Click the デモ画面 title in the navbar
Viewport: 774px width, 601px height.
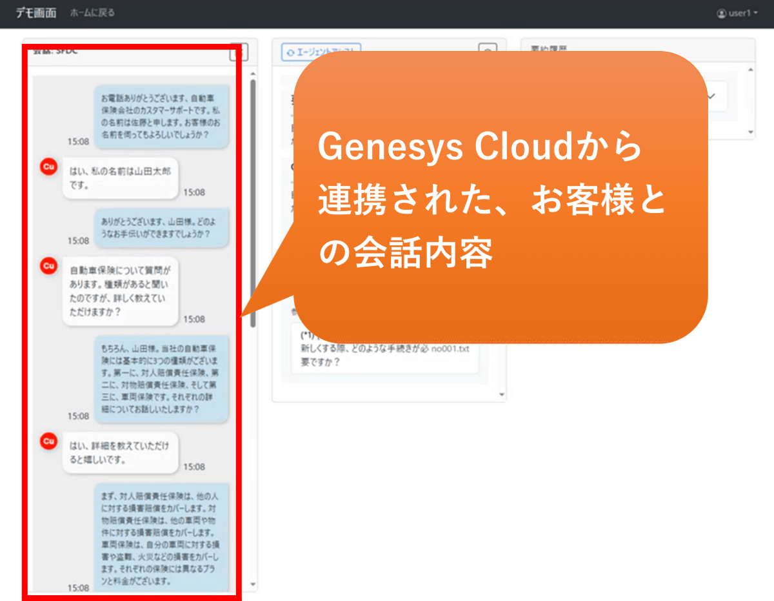coord(36,13)
